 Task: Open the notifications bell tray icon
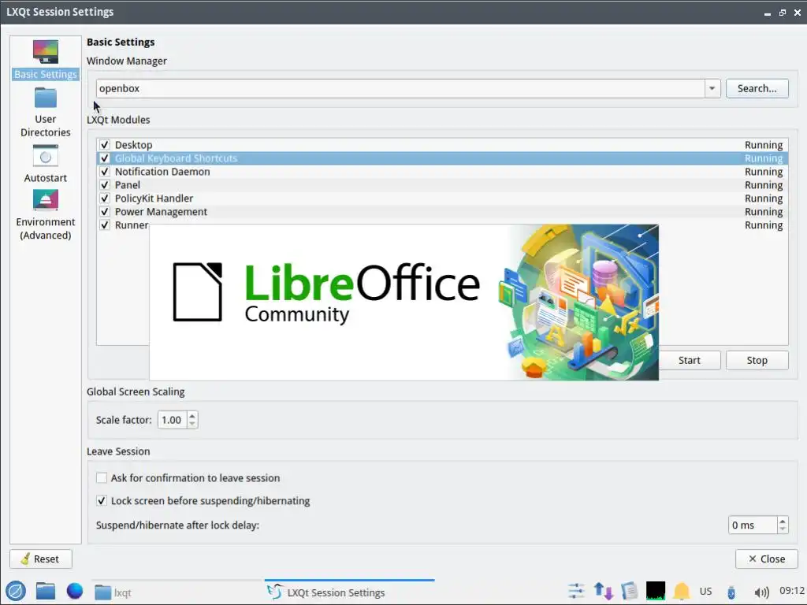pos(682,591)
